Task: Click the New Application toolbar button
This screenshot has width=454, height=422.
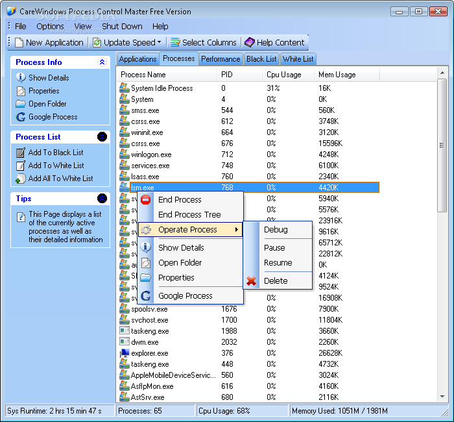Action: [49, 42]
